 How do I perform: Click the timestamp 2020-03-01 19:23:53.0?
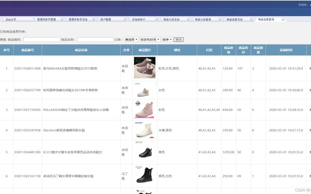286,176
